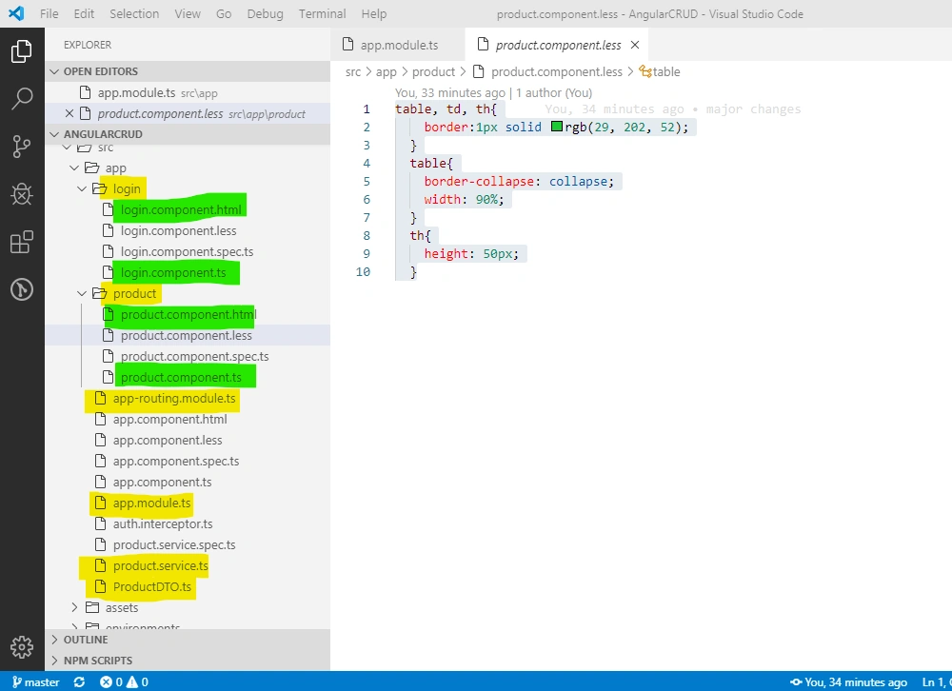Open the File menu
The width and height of the screenshot is (952, 691).
click(x=50, y=13)
